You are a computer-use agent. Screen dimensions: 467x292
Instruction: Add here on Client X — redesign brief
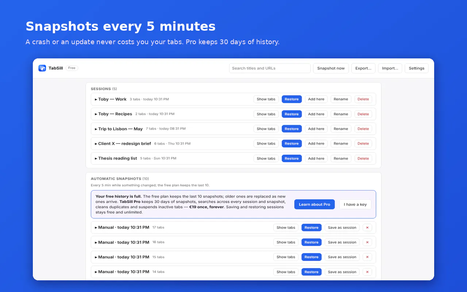316,144
